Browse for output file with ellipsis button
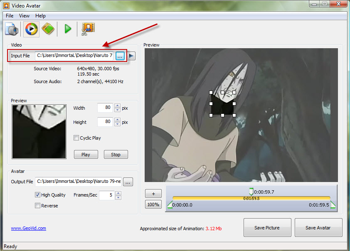The image size is (350, 251). [x=128, y=182]
